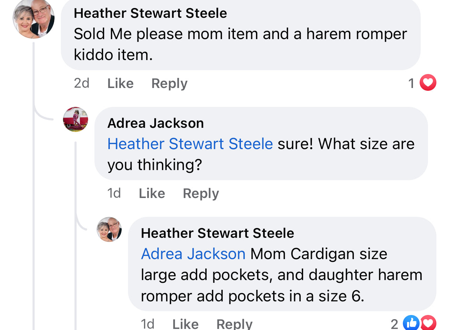449x330 pixels.
Task: Click the Adrea Jackson commenter name
Action: pos(156,123)
